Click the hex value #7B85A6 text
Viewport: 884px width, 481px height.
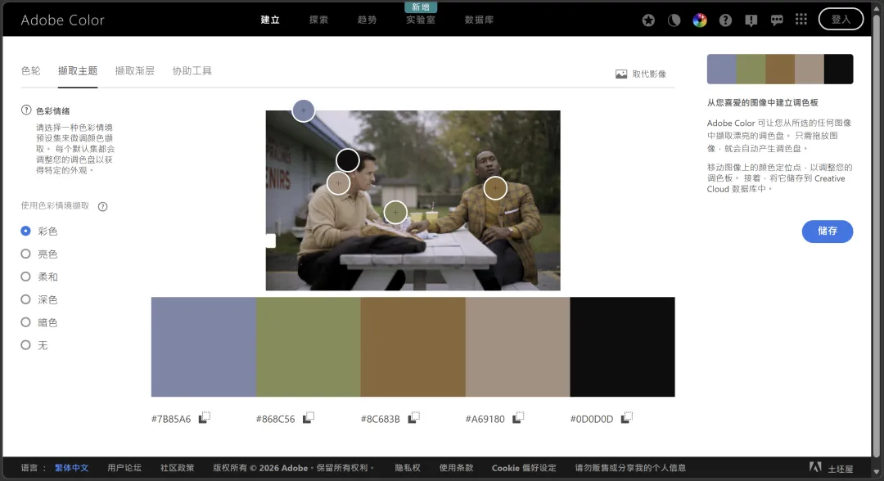click(171, 419)
